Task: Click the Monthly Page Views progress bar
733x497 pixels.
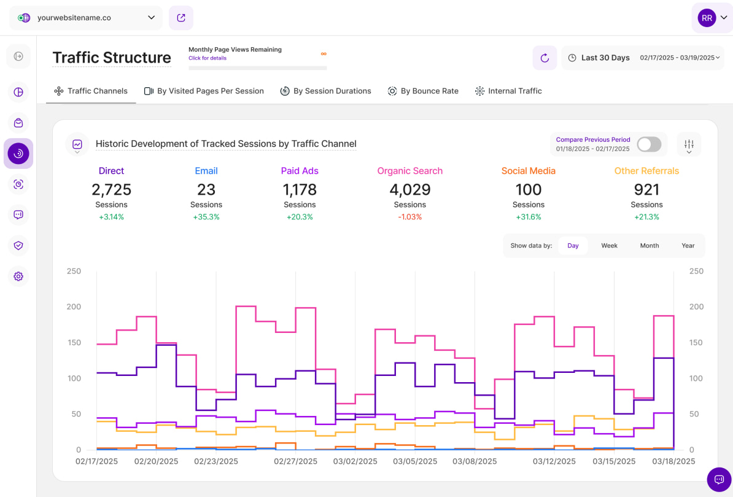Action: [x=257, y=68]
